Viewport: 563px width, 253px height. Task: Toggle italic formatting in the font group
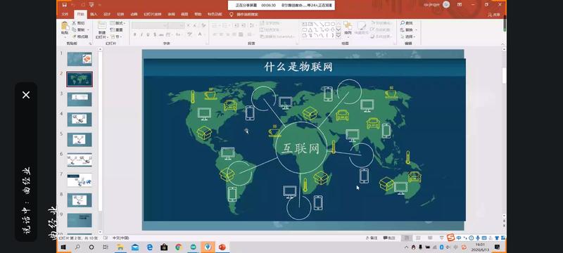(x=141, y=34)
